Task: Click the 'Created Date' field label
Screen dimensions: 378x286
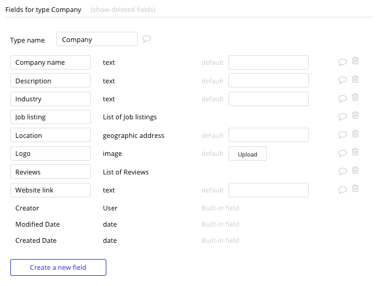Action: 36,240
